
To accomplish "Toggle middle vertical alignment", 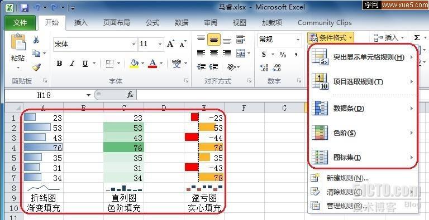I will pyautogui.click(x=214, y=40).
